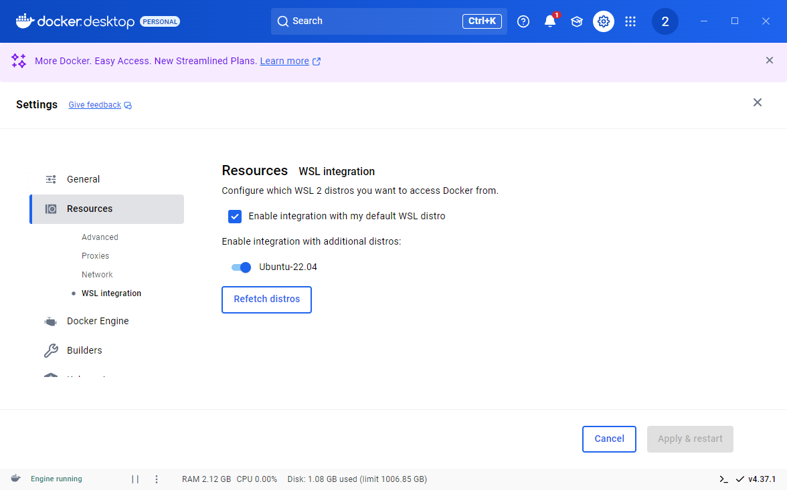Click the Apply & restart button

pos(690,439)
